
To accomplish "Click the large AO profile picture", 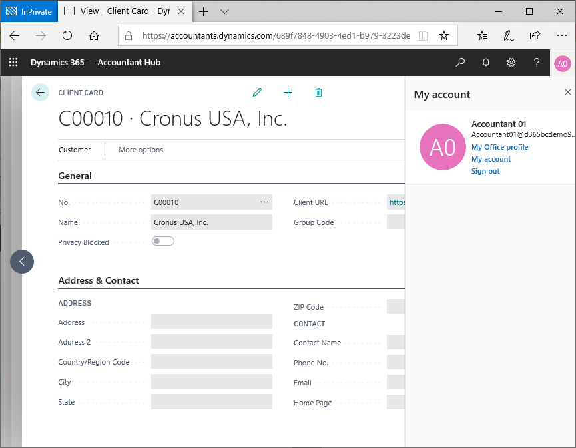I will point(443,147).
